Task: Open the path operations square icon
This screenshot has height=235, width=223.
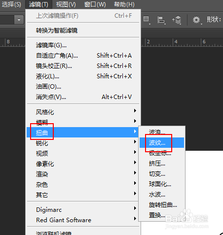Action: coord(147,20)
